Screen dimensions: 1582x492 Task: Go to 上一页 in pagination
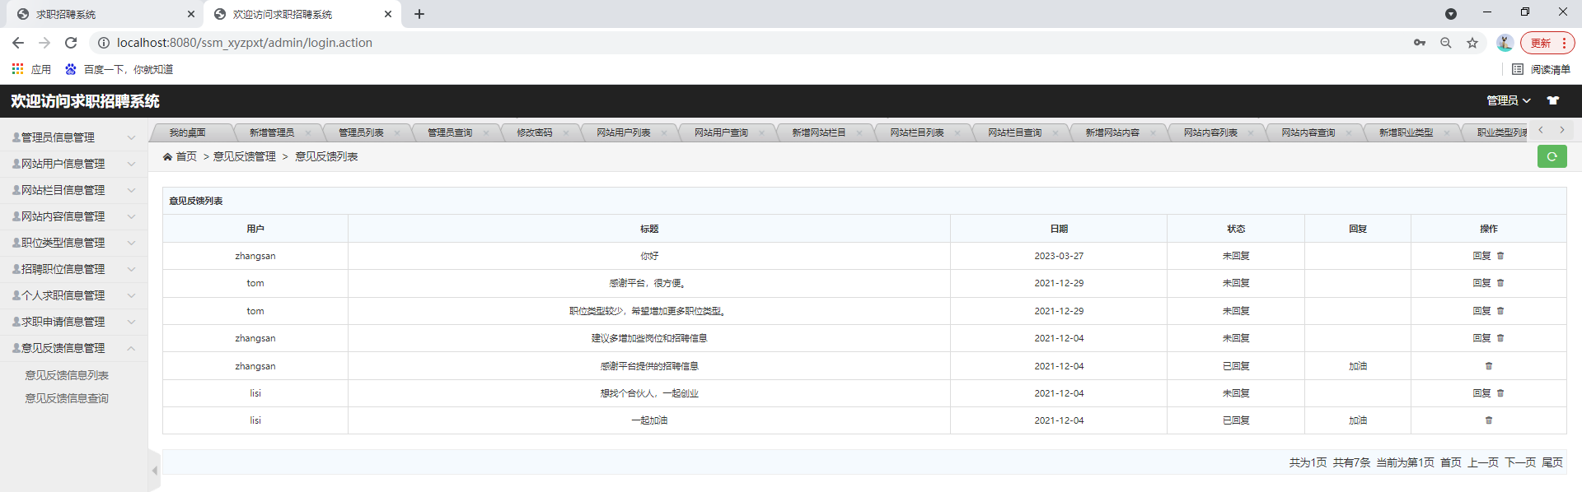1483,462
